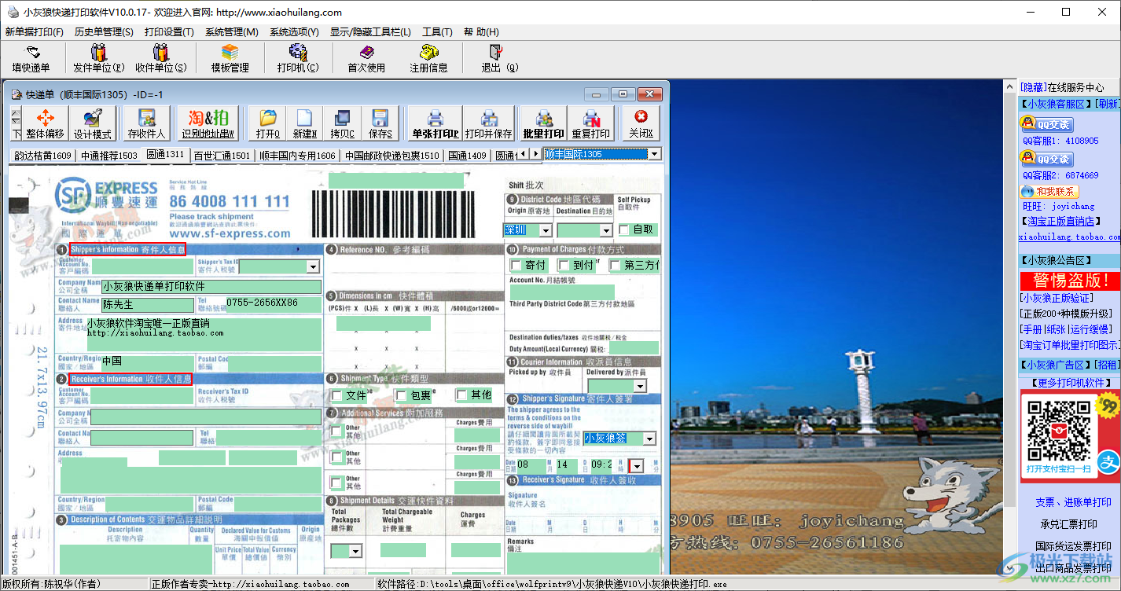1121x591 pixels.
Task: Check 包裹 shipment type box
Action: point(401,395)
